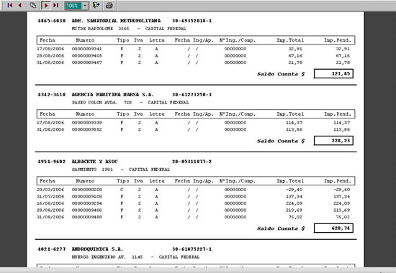Select ADM. SANATORIAL METROPOLITANA account name

tap(116, 21)
